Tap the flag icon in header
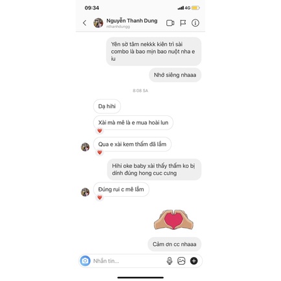 [183, 23]
